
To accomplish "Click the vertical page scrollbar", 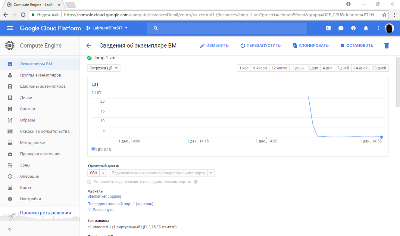I will (x=398, y=82).
